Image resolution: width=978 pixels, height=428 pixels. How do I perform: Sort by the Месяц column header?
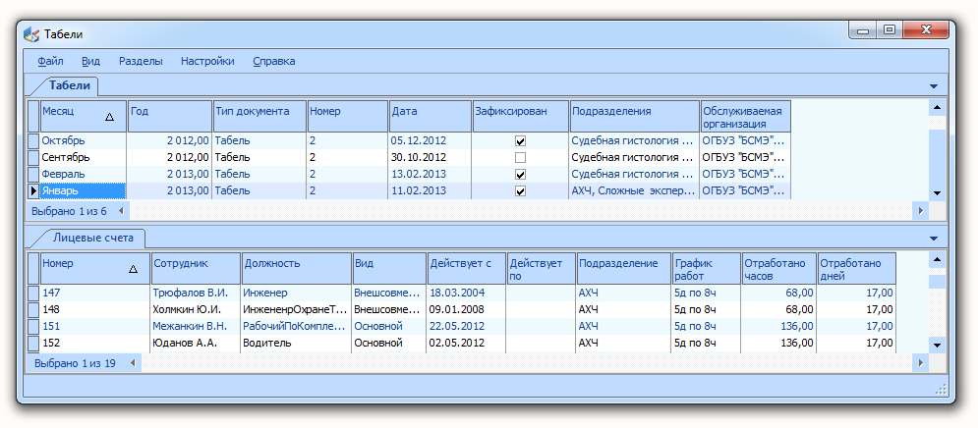84,116
